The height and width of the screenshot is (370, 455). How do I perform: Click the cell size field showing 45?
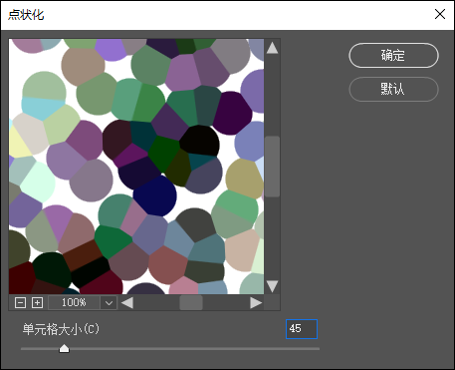coord(302,329)
